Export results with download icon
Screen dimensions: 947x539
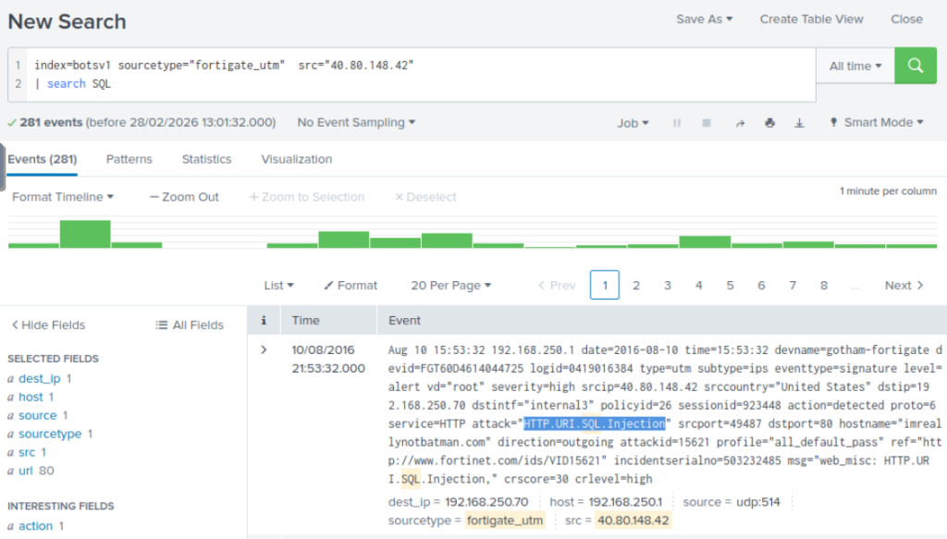point(800,123)
